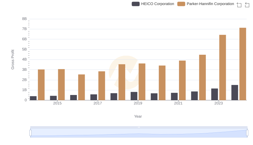This screenshot has height=145, width=253.
Task: Click the HEICO Corporation dark color swatch
Action: click(x=136, y=4)
